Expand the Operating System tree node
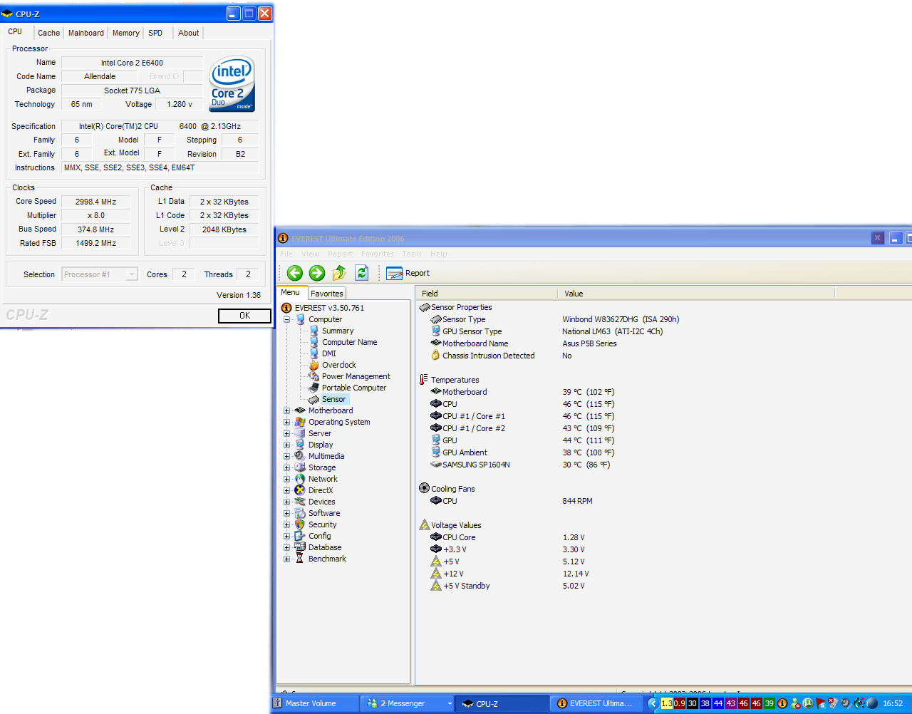The image size is (912, 714). point(286,422)
